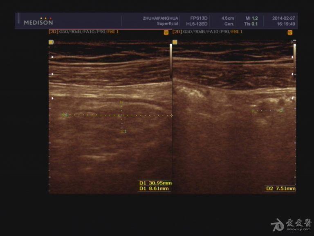Click the right panel probe orientation marker

coord(175,42)
